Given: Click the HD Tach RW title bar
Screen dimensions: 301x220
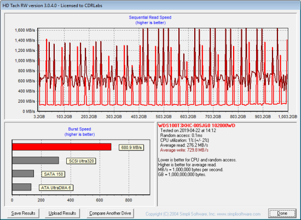Looking at the screenshot, I should click(150, 5).
